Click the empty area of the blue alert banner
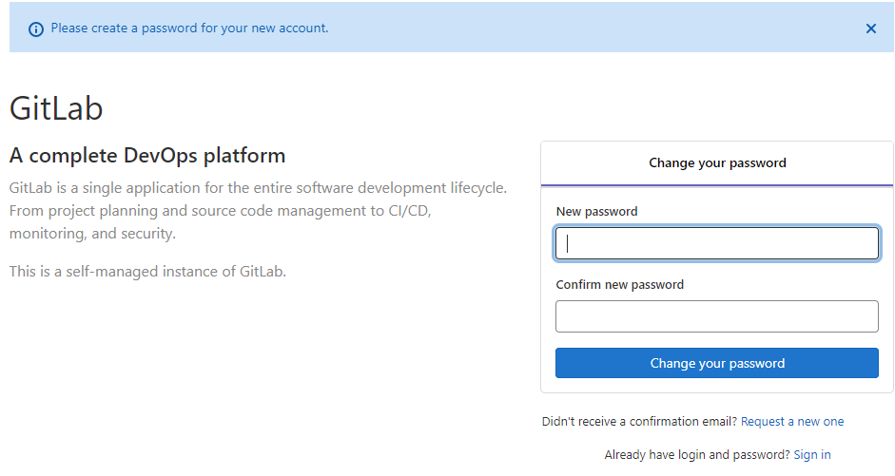 pos(590,29)
